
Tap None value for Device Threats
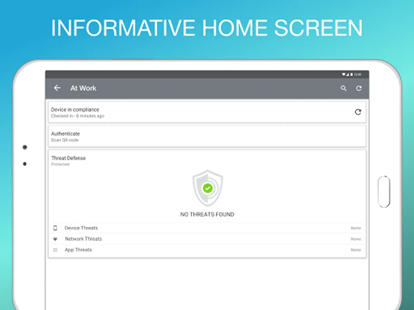356,228
